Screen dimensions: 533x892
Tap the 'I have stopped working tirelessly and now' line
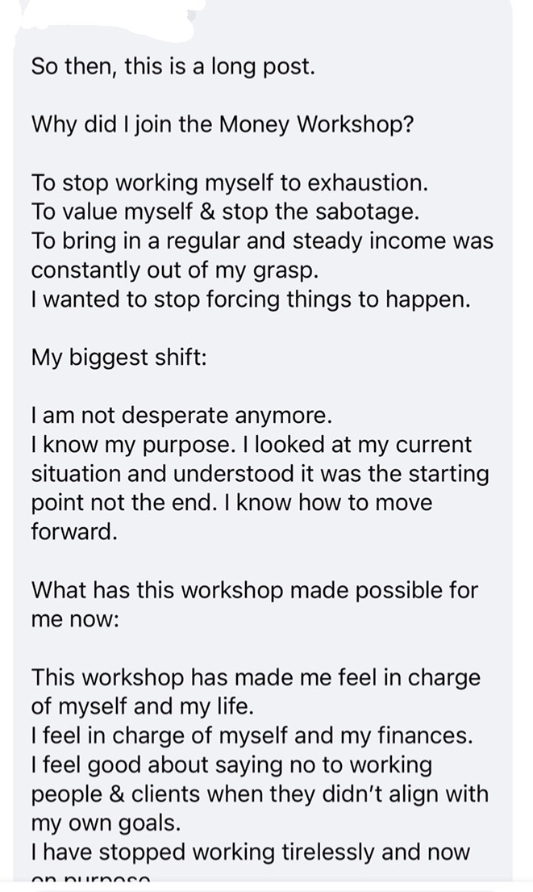[251, 852]
